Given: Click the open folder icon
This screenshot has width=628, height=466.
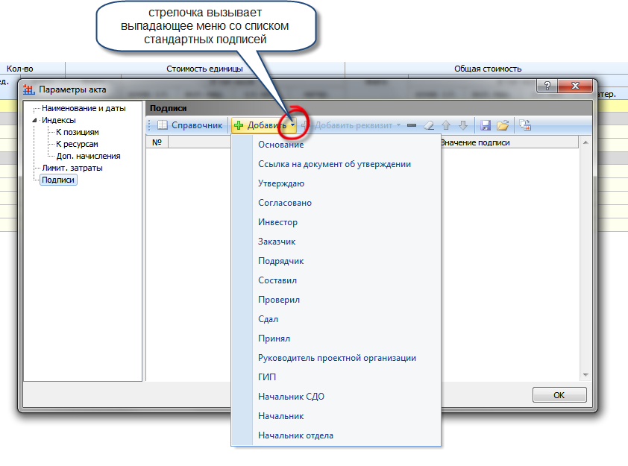Looking at the screenshot, I should click(503, 125).
